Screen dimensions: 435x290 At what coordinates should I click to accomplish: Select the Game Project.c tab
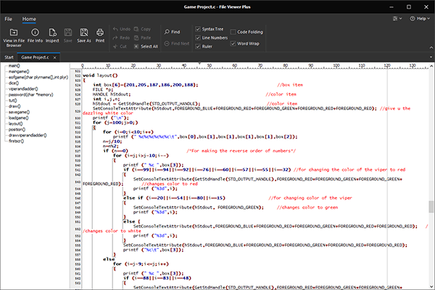(35, 57)
